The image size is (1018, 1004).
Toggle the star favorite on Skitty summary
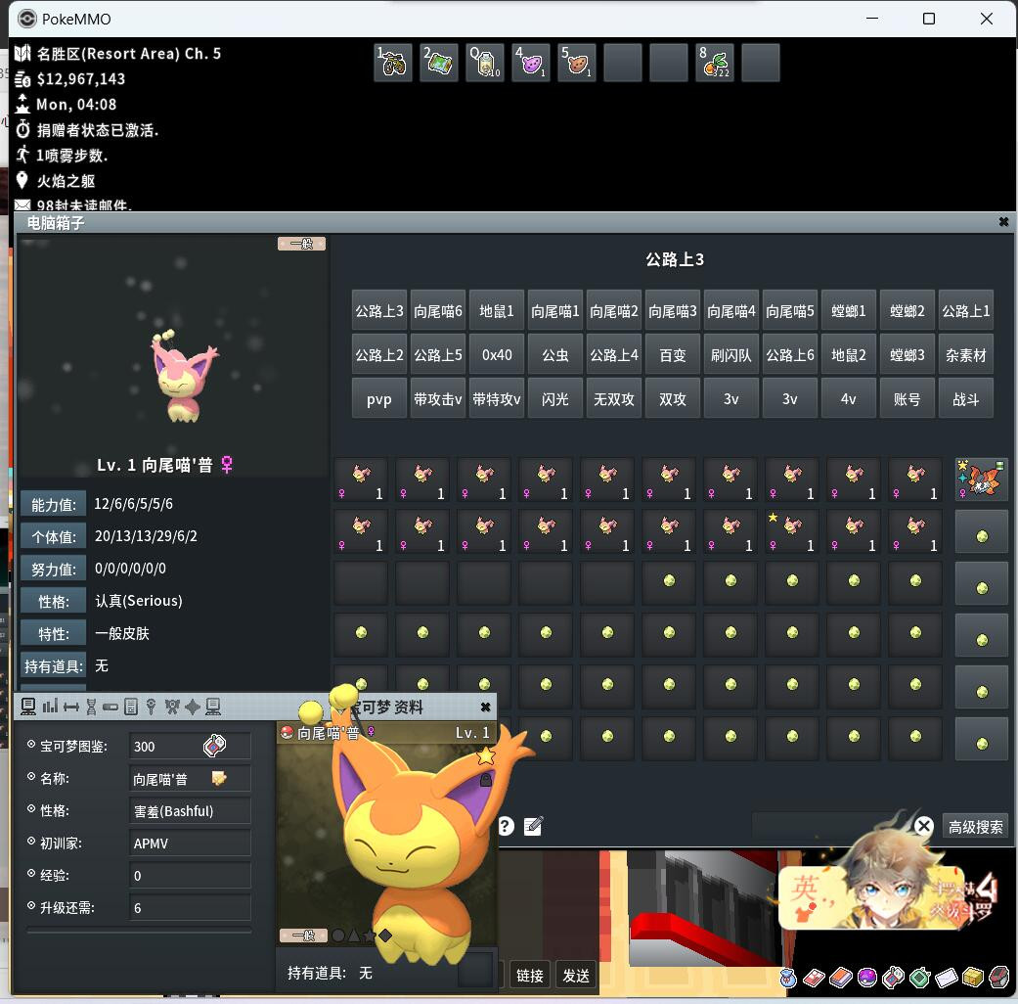click(x=486, y=755)
